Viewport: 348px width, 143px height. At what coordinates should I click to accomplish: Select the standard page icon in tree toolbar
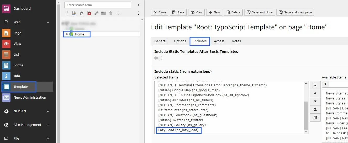click(x=67, y=13)
